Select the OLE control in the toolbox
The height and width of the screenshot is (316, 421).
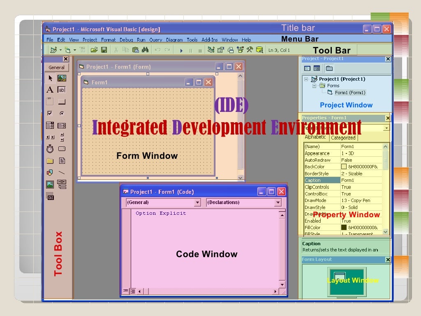pos(50,196)
